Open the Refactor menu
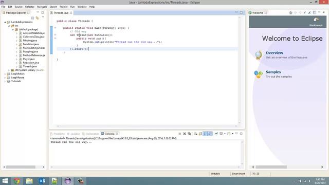 tap(30, 7)
